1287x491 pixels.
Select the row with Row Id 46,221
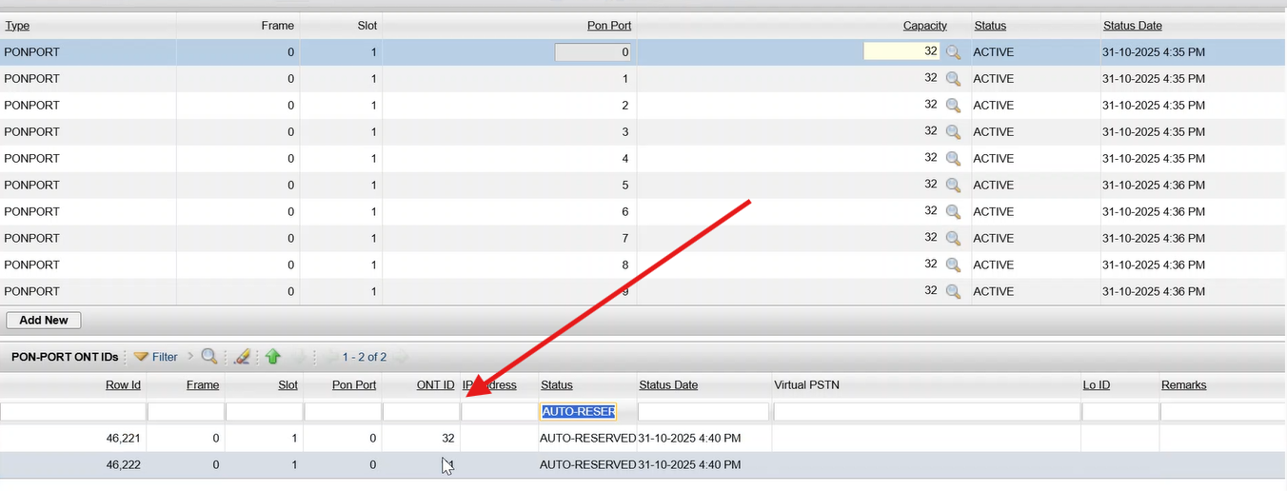tap(123, 439)
